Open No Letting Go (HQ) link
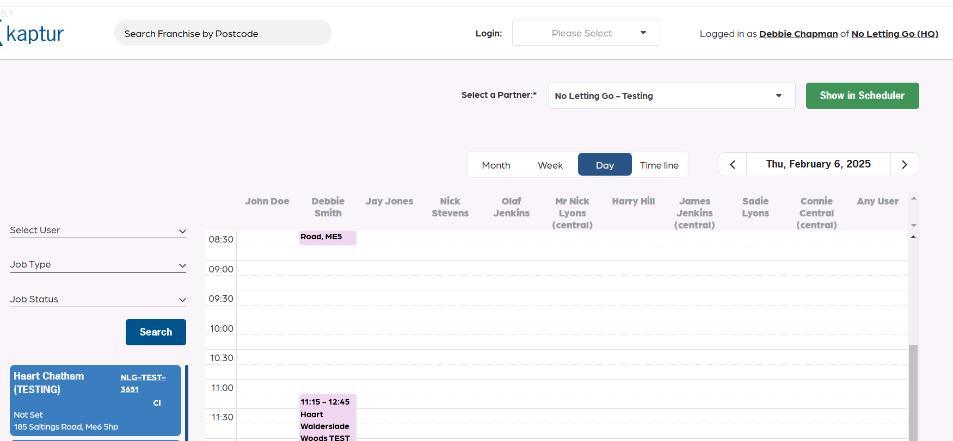Screen dimensions: 953x441 coord(895,34)
